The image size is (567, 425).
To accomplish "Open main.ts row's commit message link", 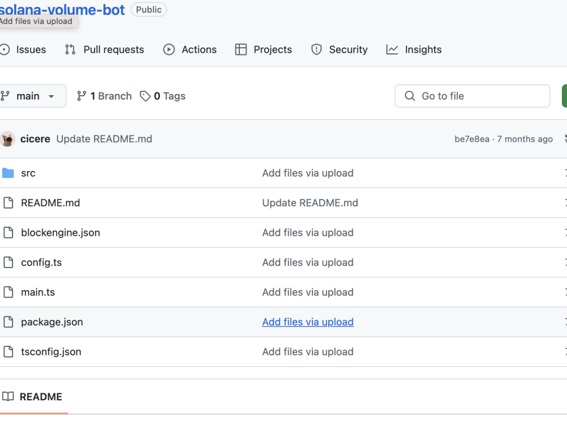I will pos(308,292).
